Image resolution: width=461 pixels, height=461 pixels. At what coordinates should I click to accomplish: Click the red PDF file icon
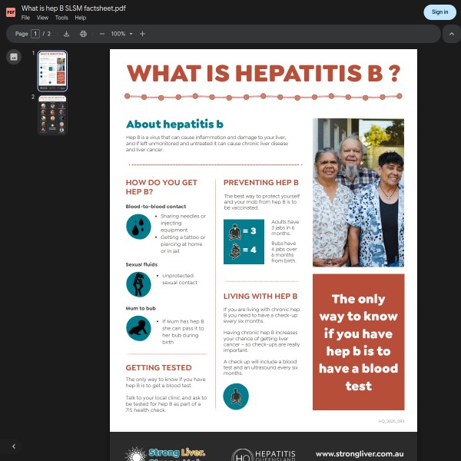[x=11, y=12]
